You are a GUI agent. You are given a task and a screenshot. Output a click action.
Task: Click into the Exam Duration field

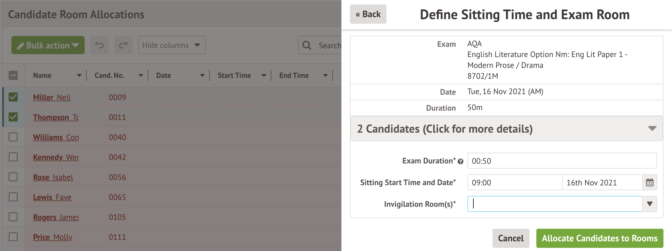click(x=562, y=161)
